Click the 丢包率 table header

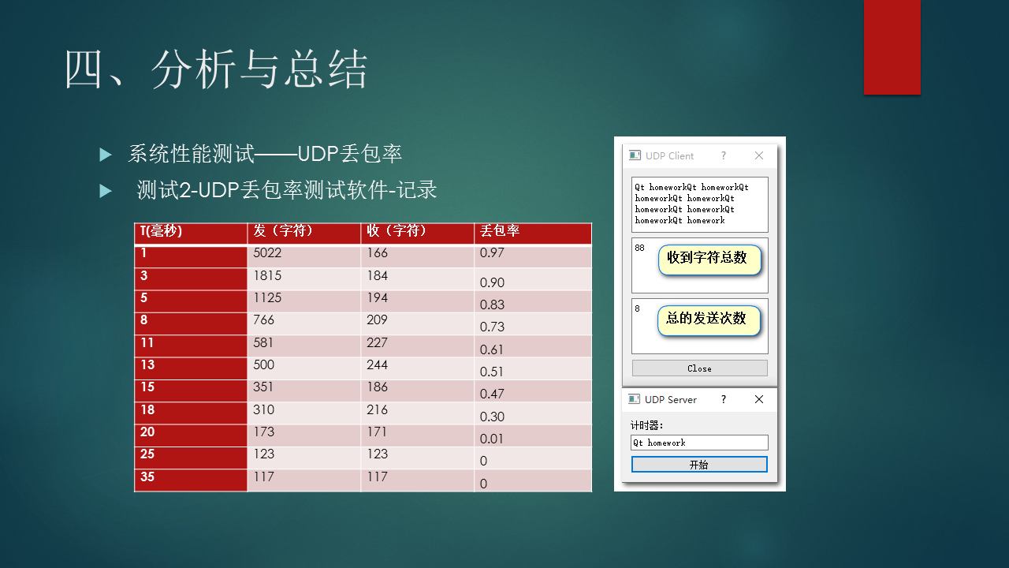[x=533, y=234]
